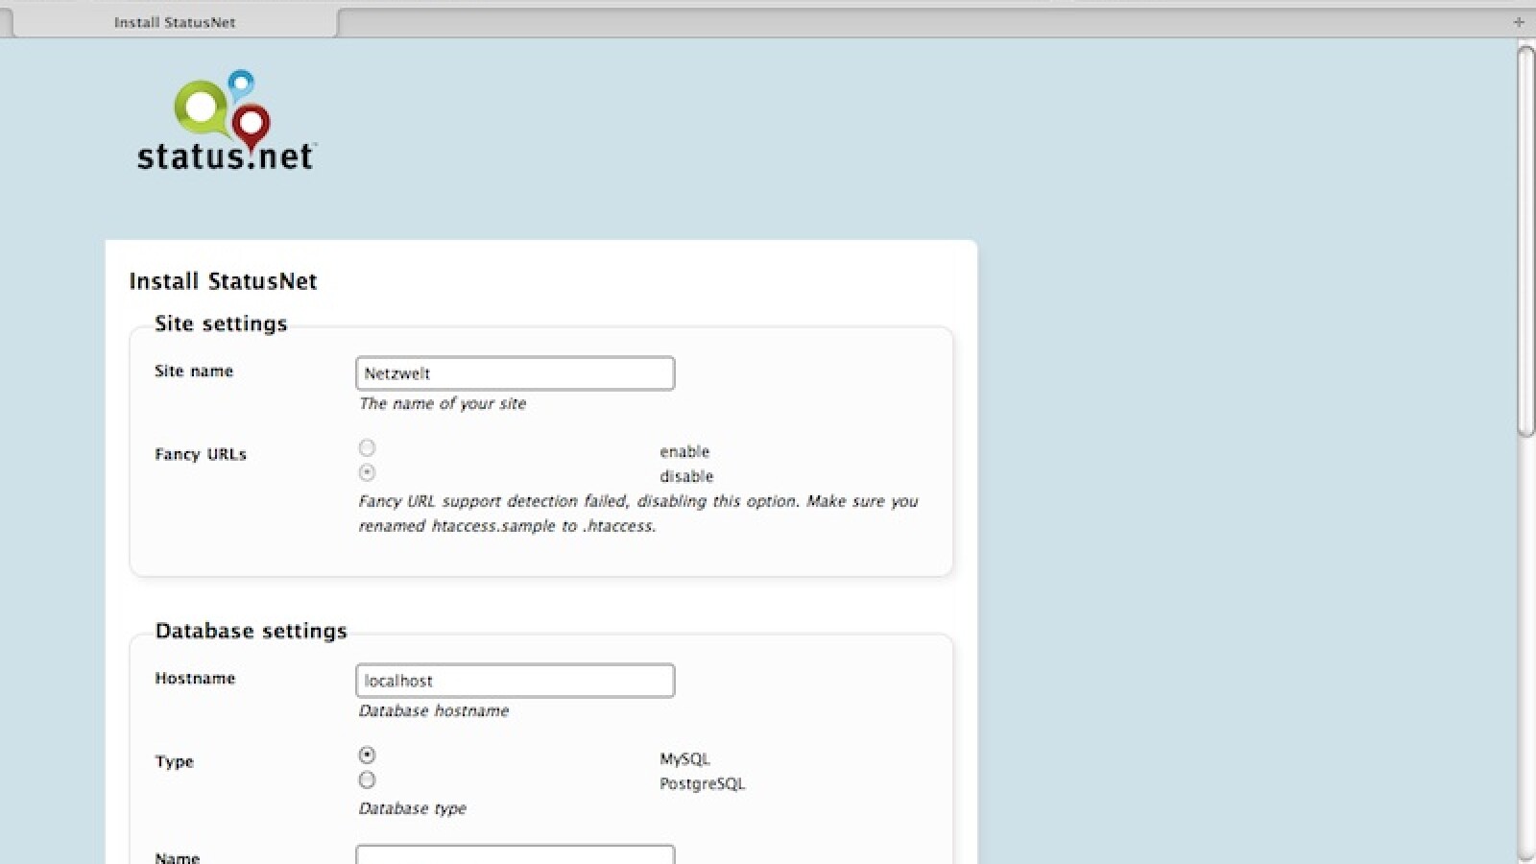Viewport: 1536px width, 864px height.
Task: Select the Install StatusNet browser tab
Action: click(175, 22)
